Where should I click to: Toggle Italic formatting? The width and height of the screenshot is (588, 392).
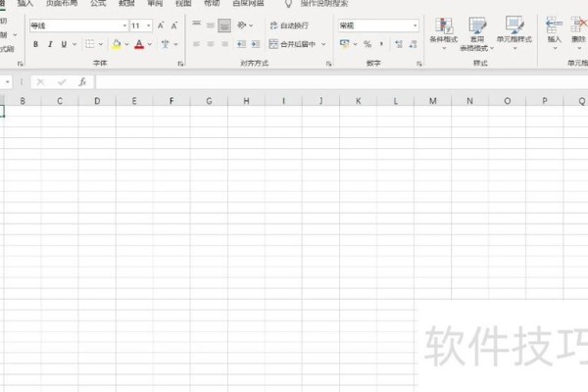(50, 44)
